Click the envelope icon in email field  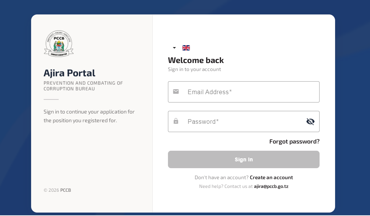(176, 91)
